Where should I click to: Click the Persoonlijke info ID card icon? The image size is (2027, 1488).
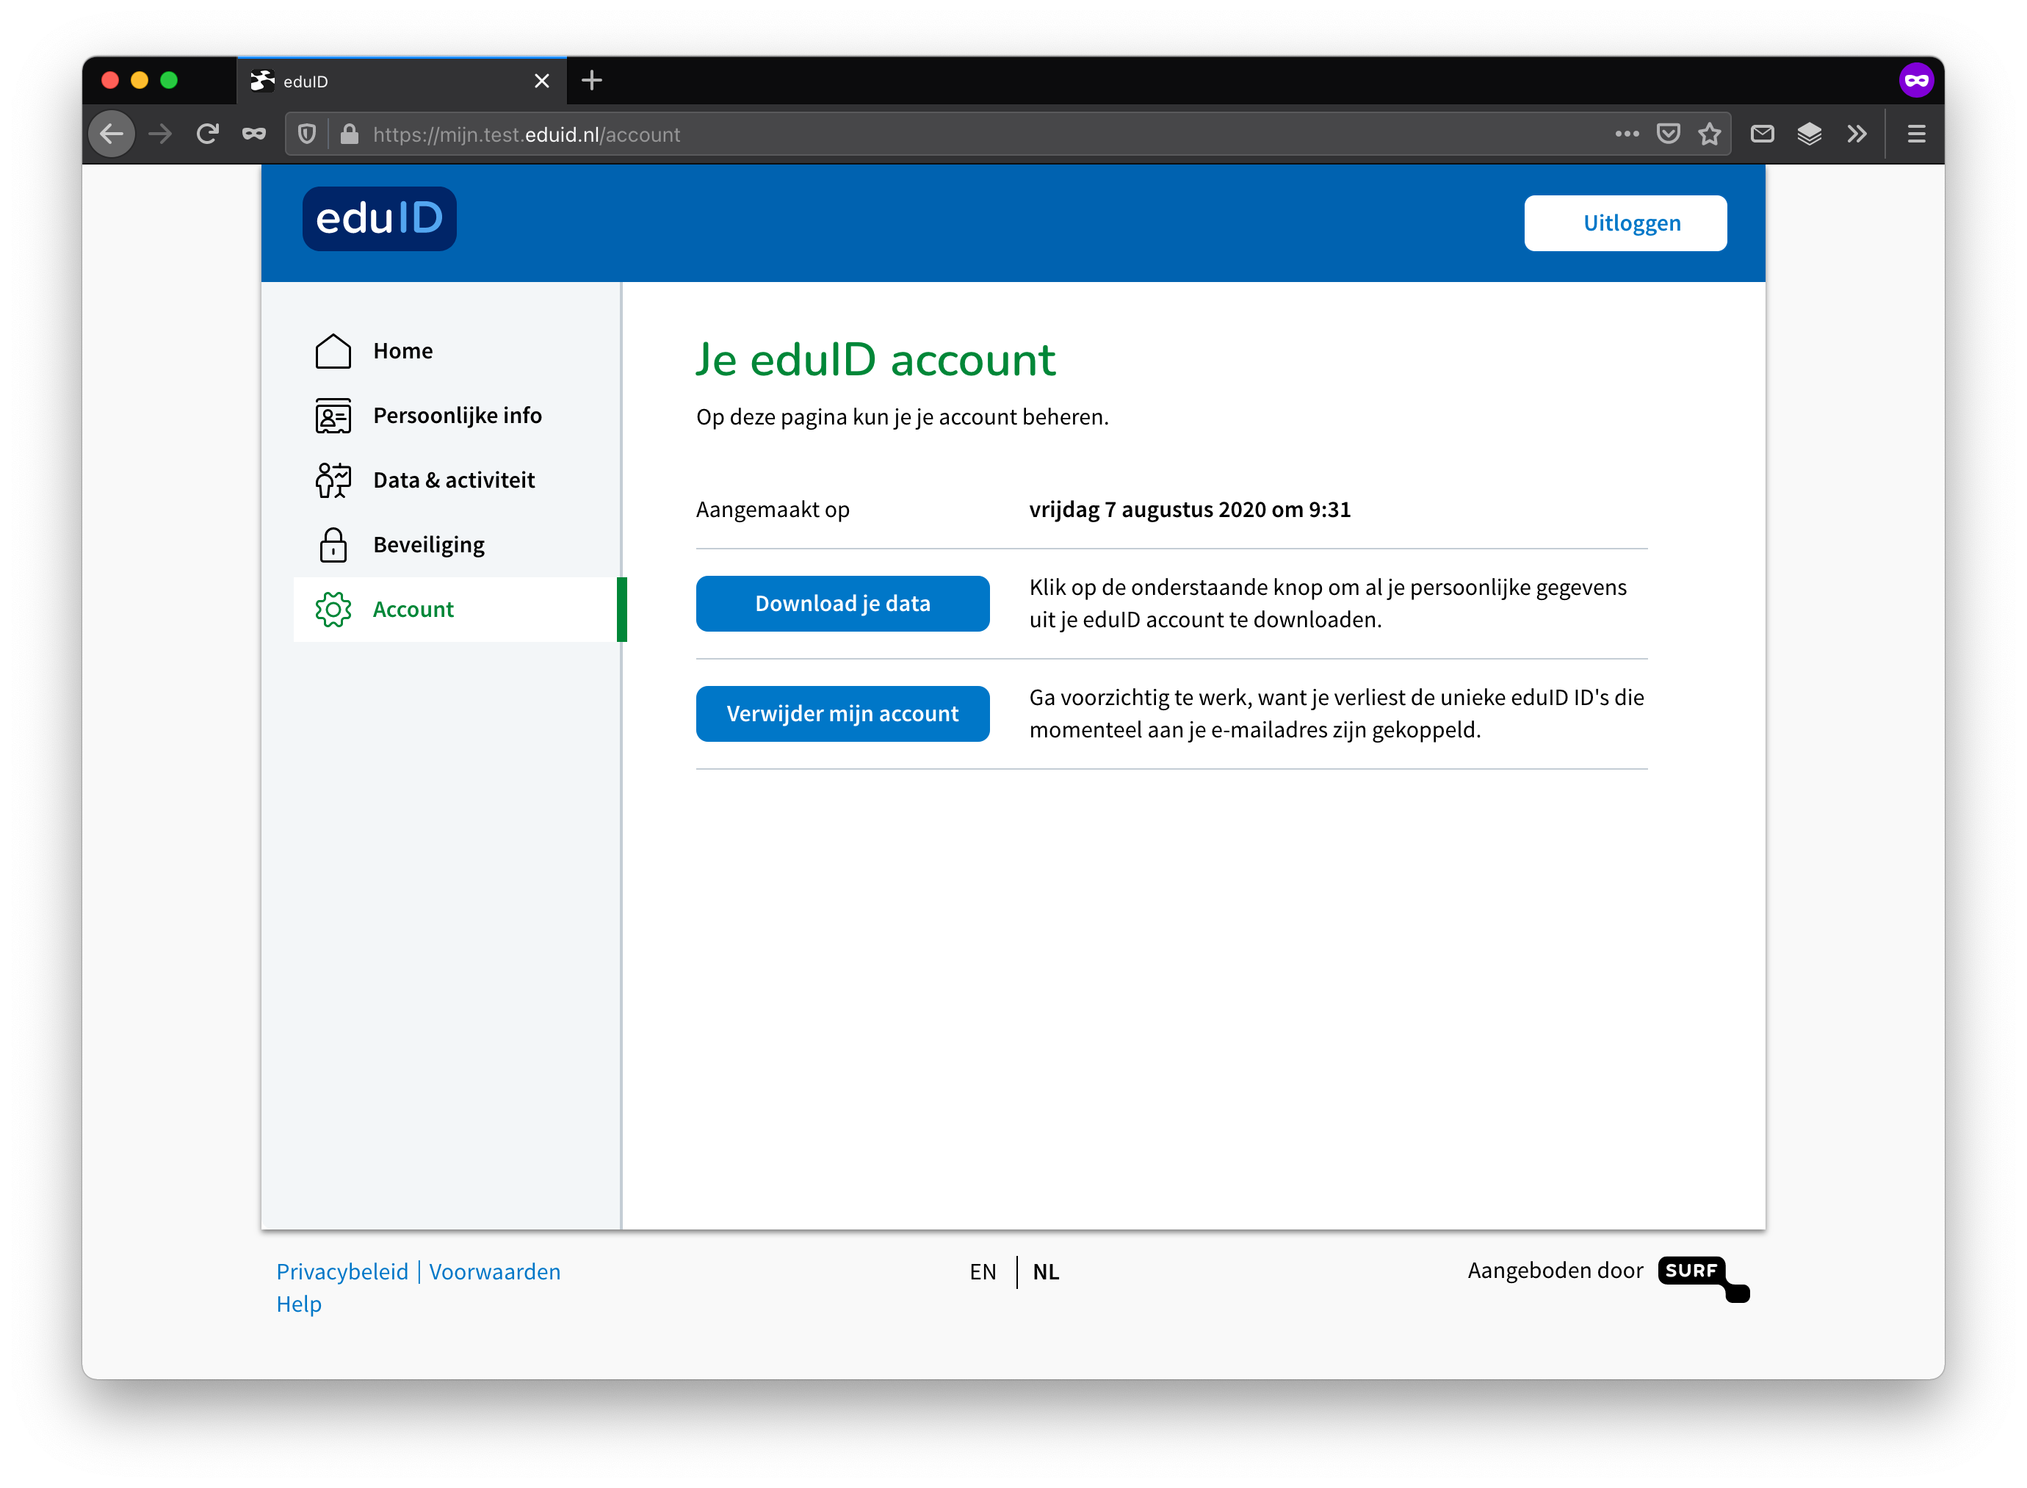pyautogui.click(x=333, y=416)
